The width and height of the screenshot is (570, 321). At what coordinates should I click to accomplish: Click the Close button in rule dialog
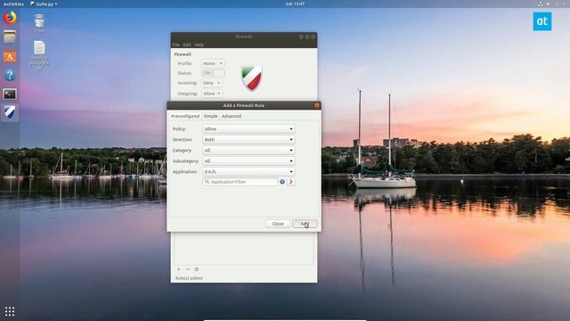[278, 224]
